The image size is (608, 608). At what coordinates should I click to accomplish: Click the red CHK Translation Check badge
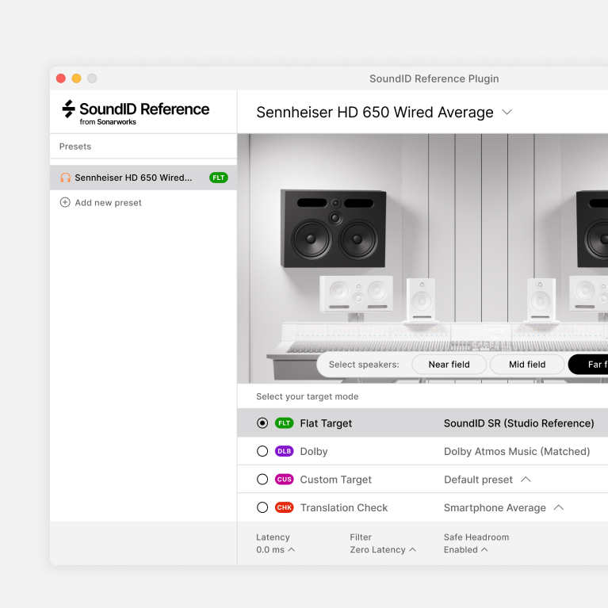[x=284, y=508]
